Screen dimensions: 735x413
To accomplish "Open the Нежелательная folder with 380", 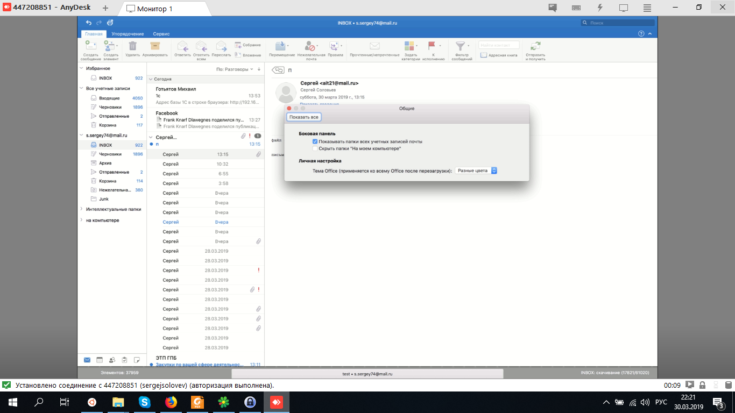I will pos(112,190).
